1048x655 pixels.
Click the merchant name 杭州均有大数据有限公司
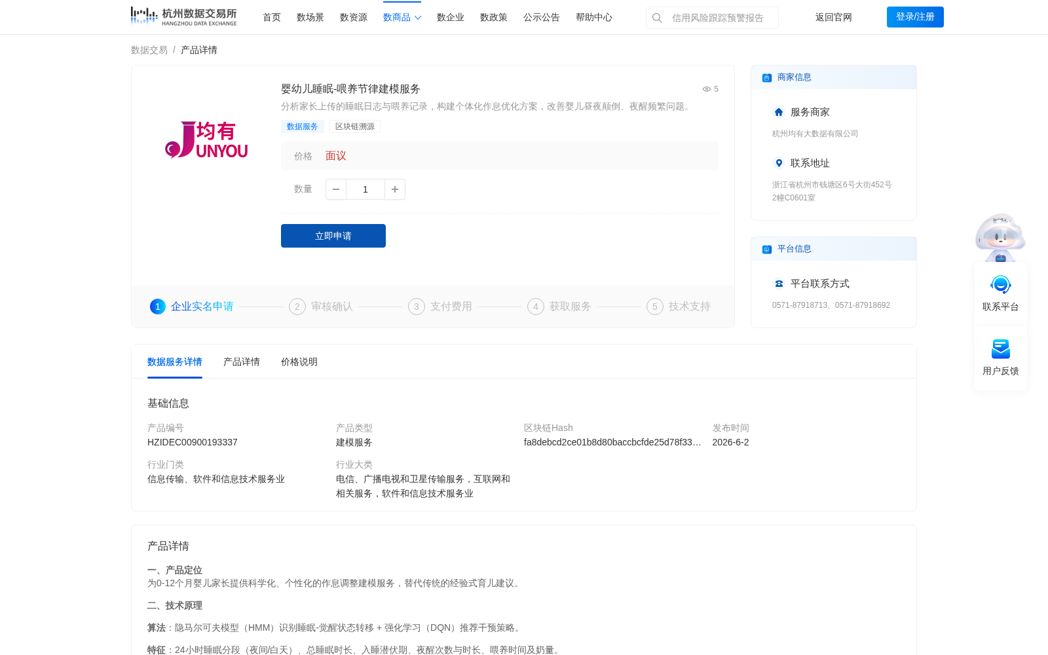(815, 134)
